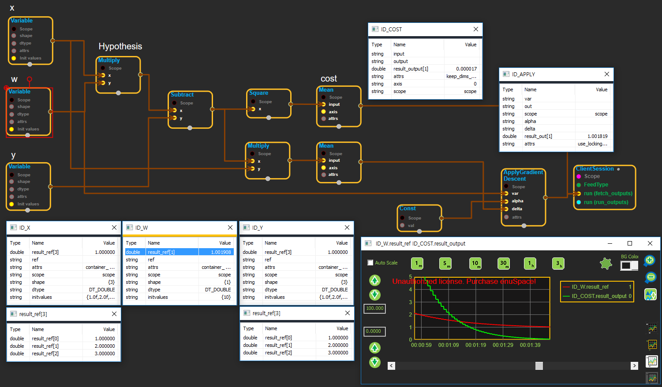Click the chart scrollbar right arrow

click(x=634, y=366)
